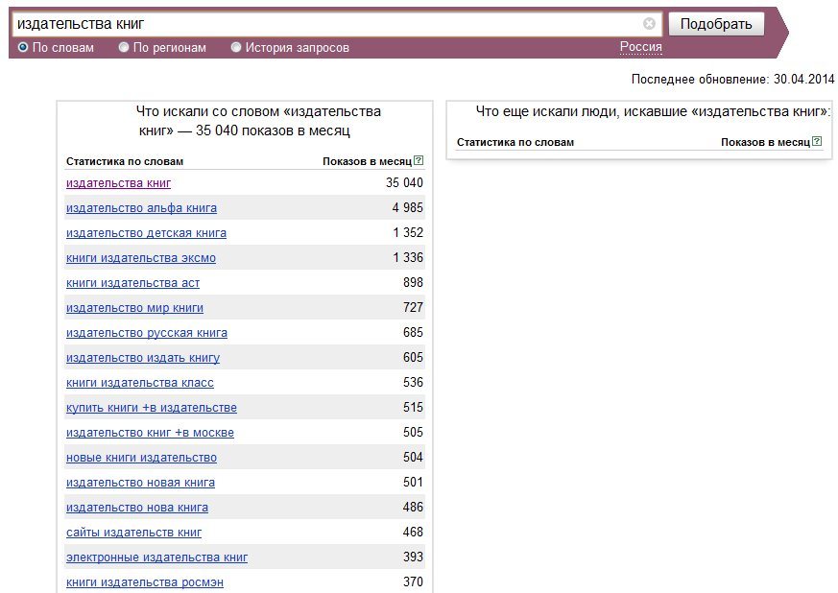Click the 'Подобрать' button
The height and width of the screenshot is (593, 838).
[x=716, y=24]
